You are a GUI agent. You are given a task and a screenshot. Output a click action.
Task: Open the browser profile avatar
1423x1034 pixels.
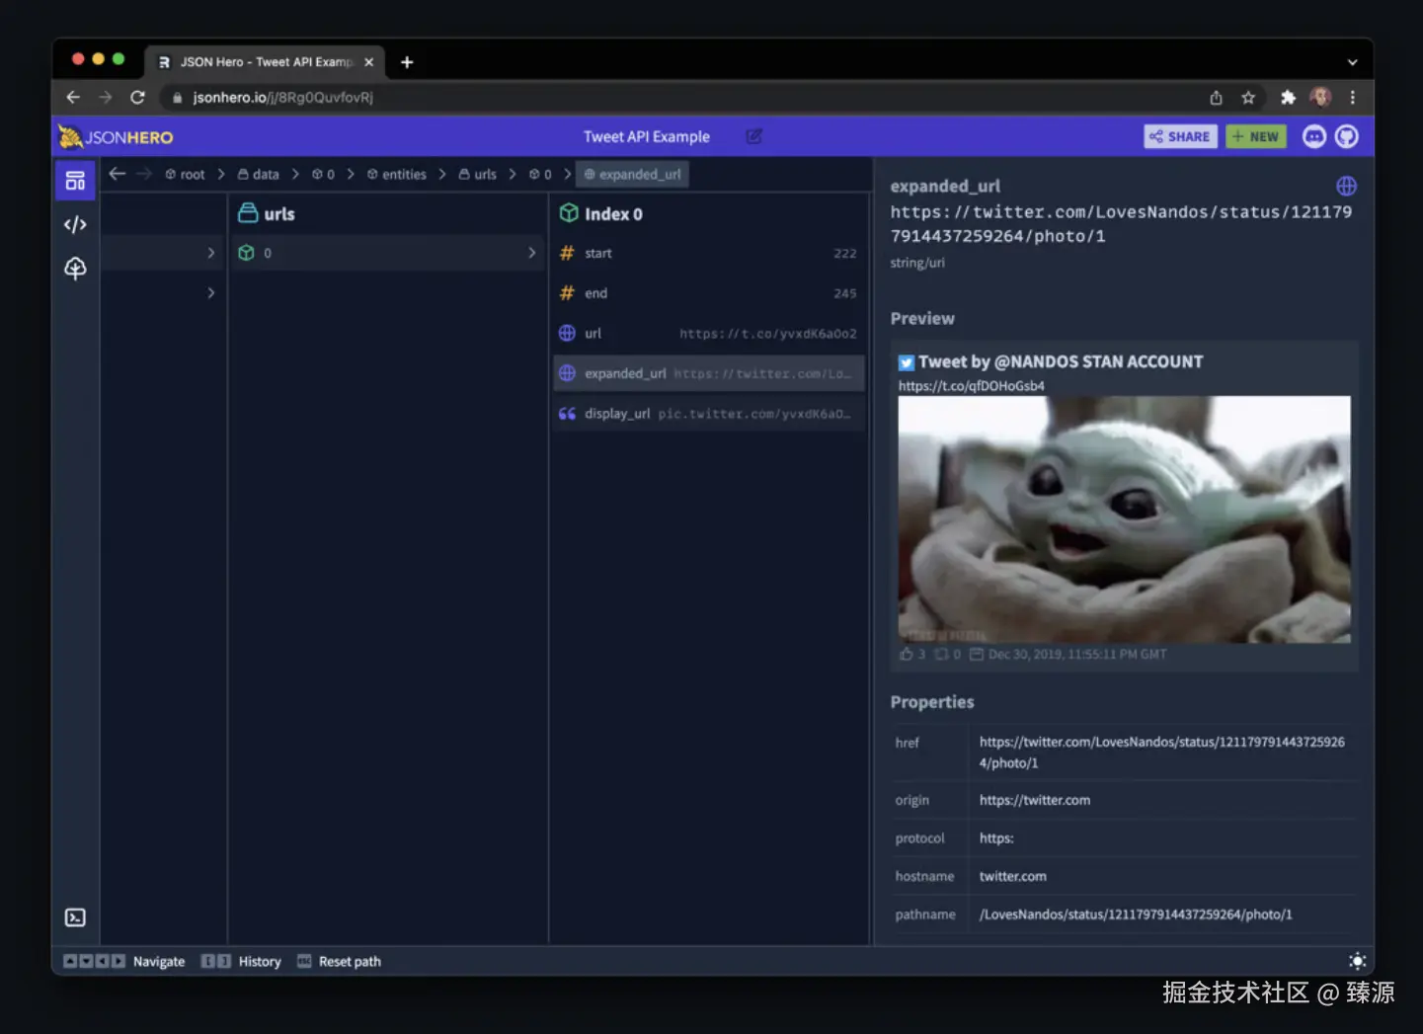click(x=1320, y=97)
